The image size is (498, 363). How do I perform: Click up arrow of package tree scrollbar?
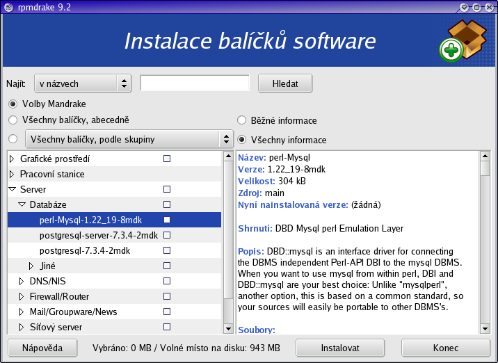[x=228, y=156]
